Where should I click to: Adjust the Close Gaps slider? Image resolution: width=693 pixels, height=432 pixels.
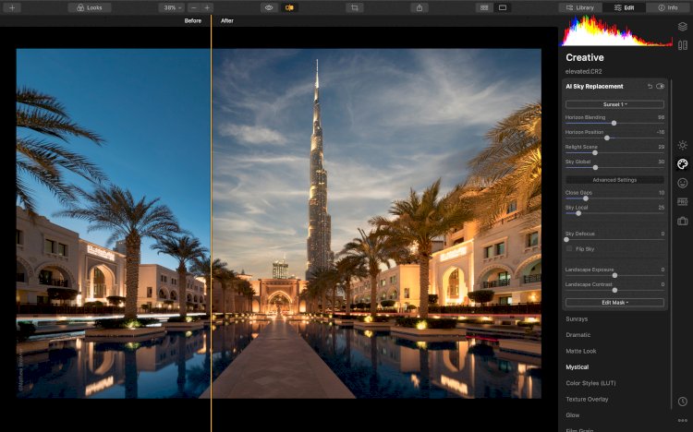click(x=586, y=198)
